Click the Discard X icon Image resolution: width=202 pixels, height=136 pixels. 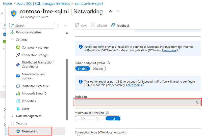point(93,25)
